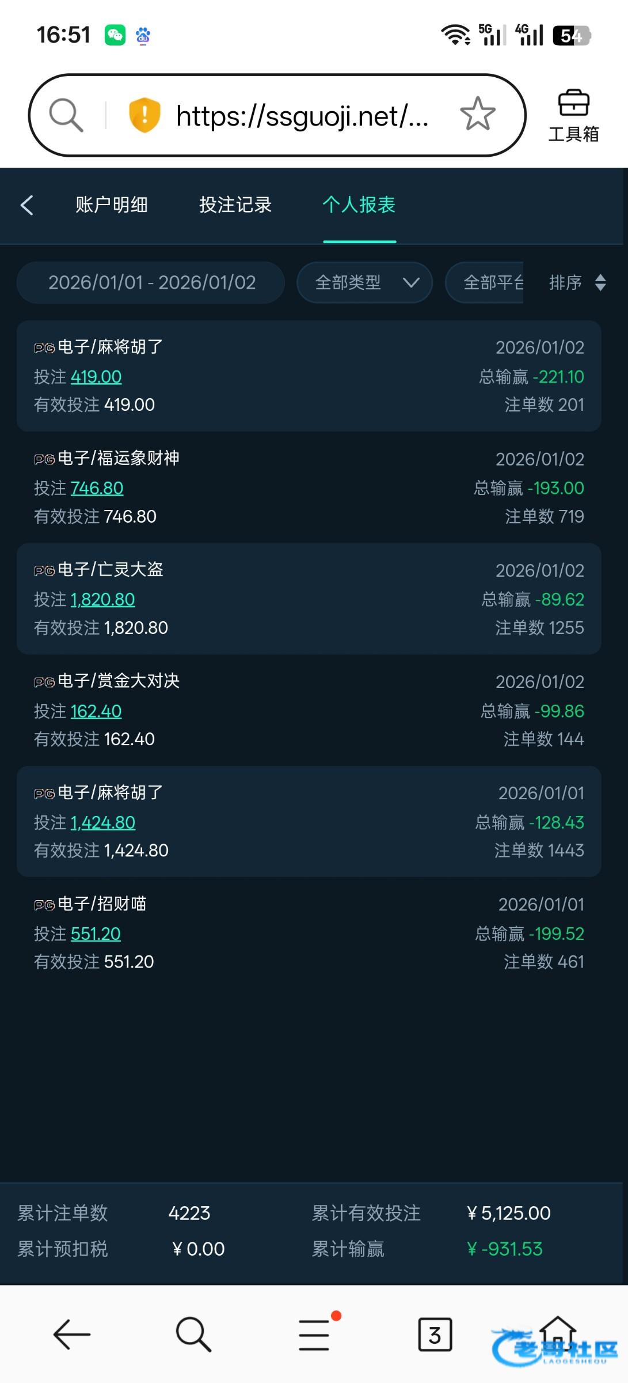Bookmark the page with star icon
Image resolution: width=628 pixels, height=1383 pixels.
477,114
